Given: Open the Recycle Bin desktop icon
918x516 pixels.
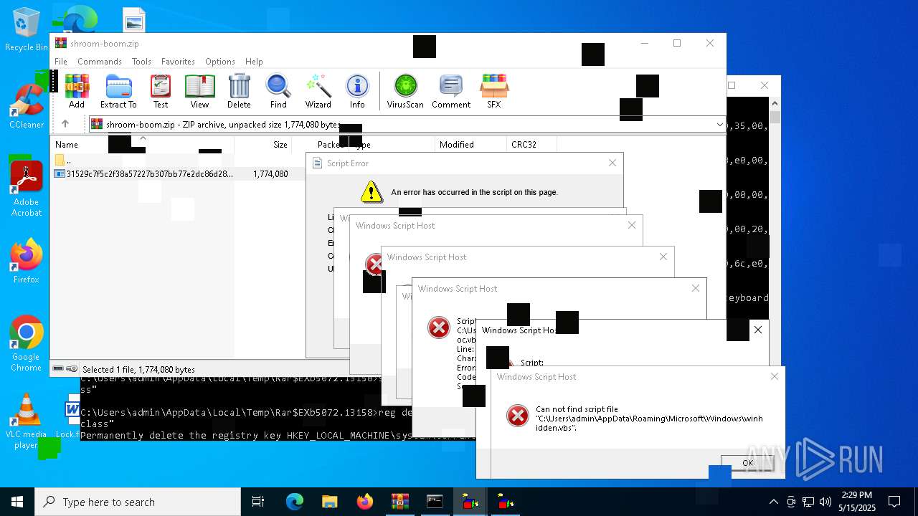Looking at the screenshot, I should (26, 30).
